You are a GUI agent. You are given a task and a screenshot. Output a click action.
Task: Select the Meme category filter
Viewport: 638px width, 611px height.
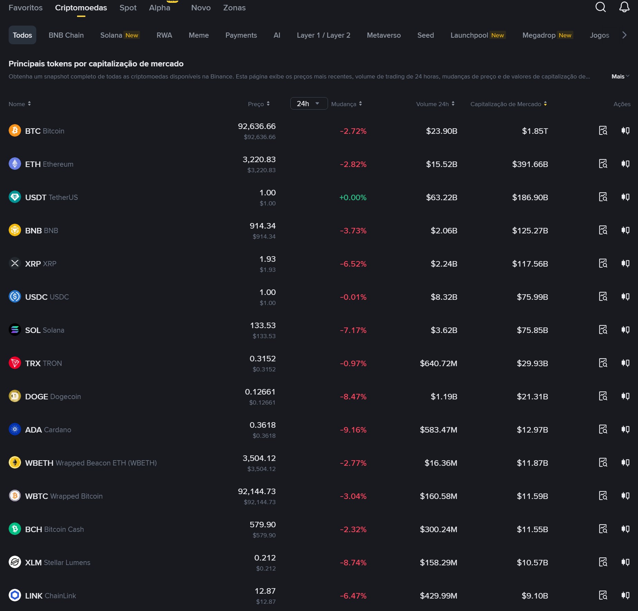[x=199, y=35]
